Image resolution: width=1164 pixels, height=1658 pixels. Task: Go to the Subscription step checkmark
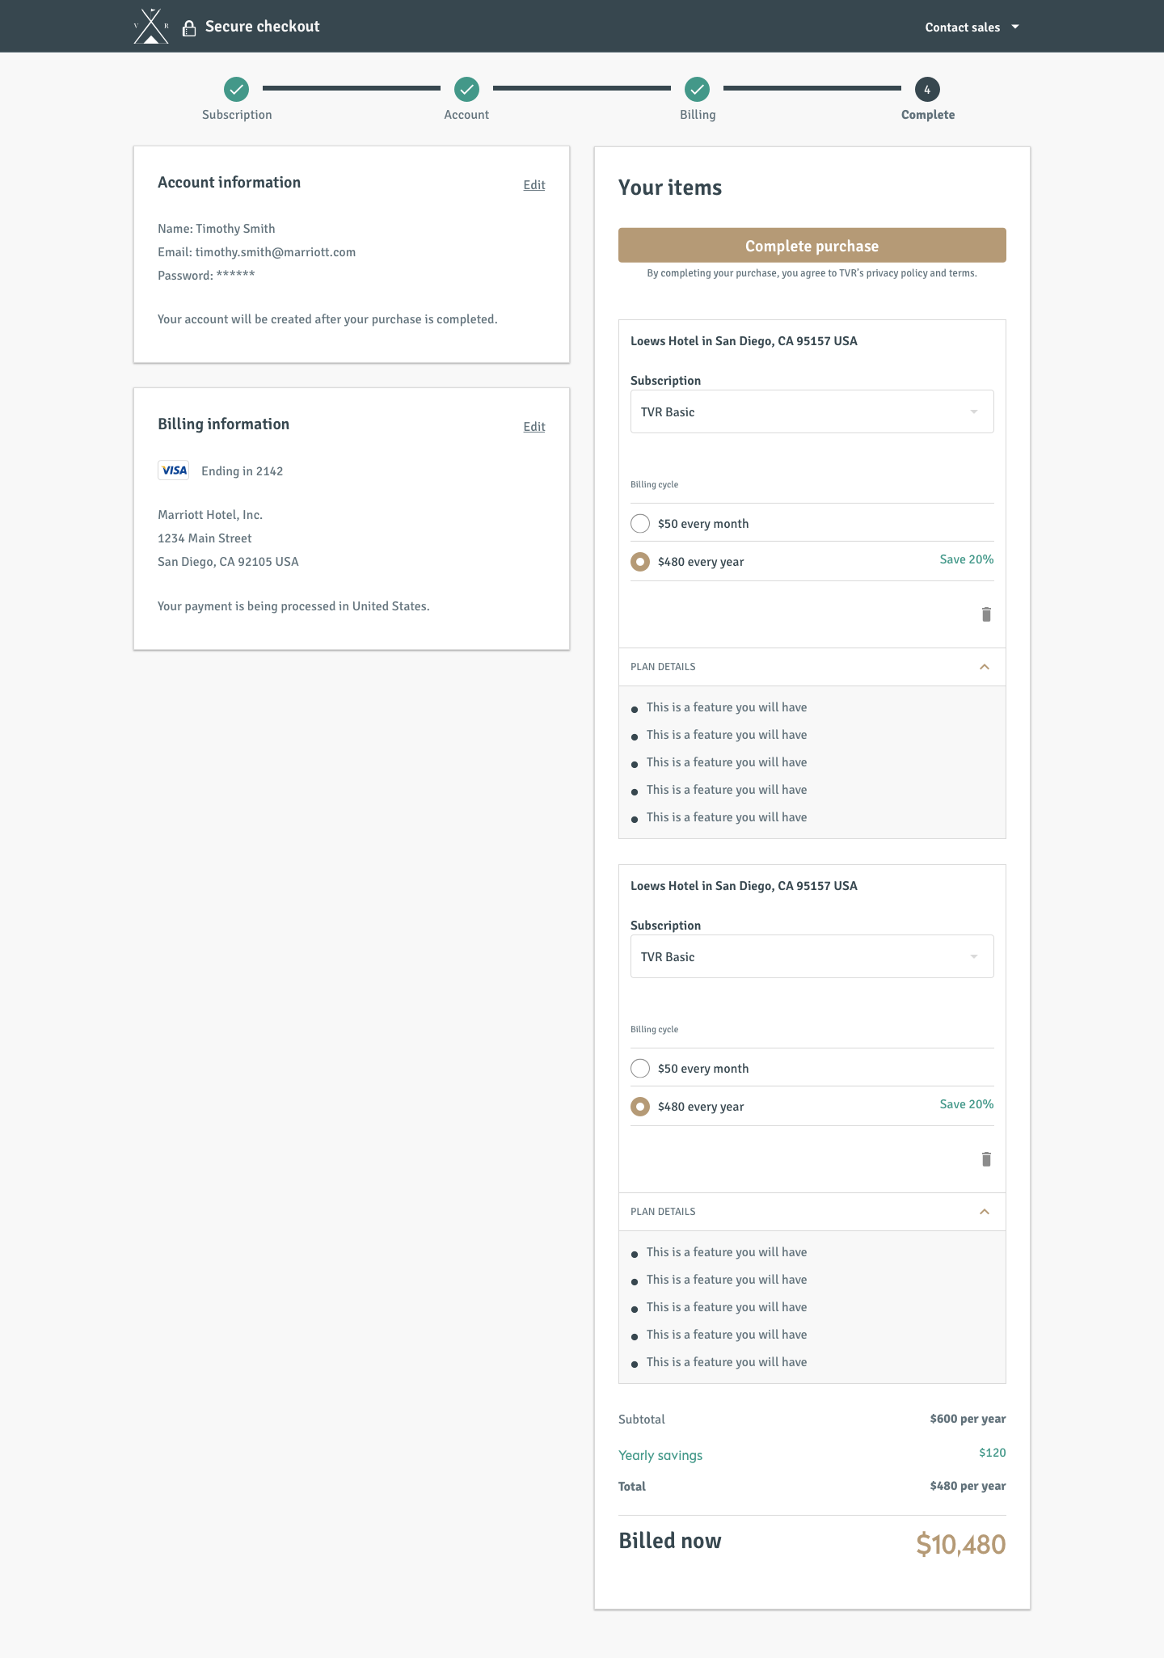click(237, 89)
